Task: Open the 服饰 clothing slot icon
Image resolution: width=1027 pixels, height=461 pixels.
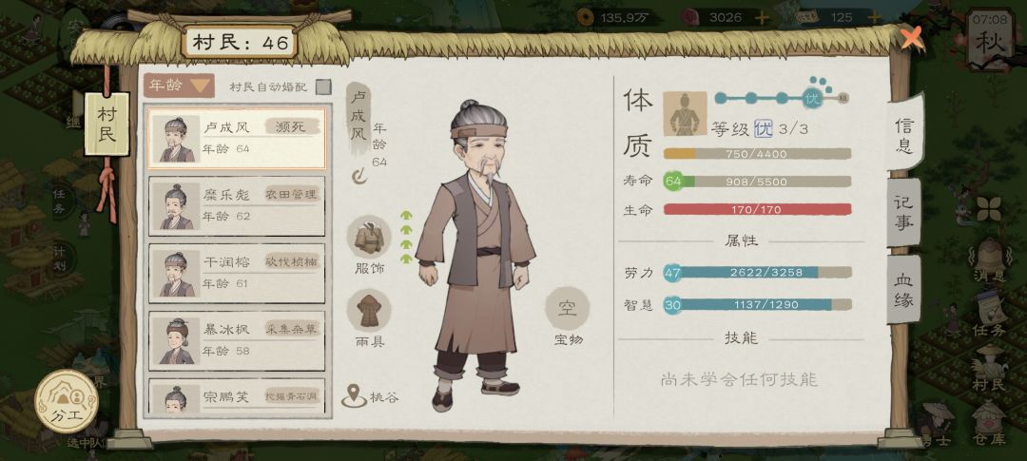Action: pos(369,238)
